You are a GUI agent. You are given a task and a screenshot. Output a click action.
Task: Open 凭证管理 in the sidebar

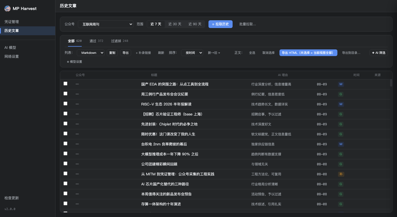(28, 22)
